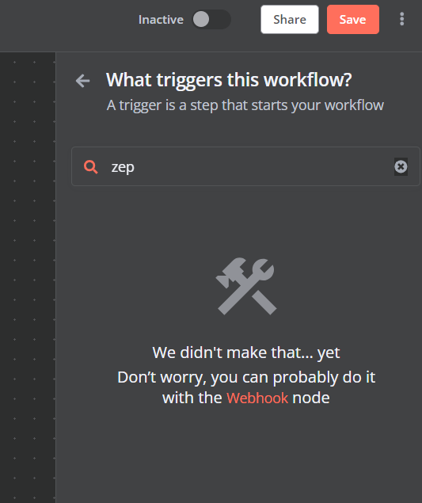Select the What triggers this workflow heading
The width and height of the screenshot is (422, 503).
(229, 80)
